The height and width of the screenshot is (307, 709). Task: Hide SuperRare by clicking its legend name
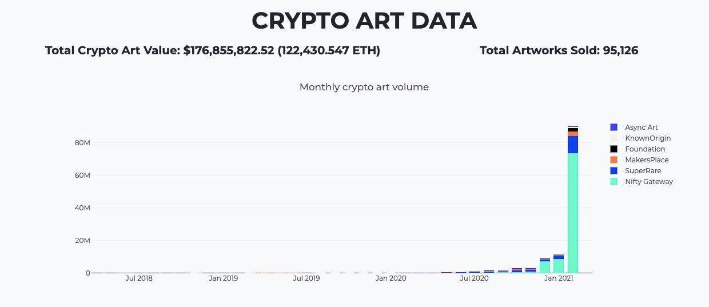(x=643, y=170)
